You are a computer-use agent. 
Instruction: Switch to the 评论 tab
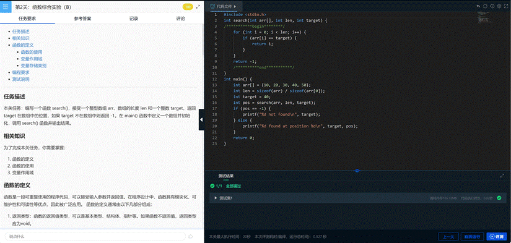click(180, 19)
